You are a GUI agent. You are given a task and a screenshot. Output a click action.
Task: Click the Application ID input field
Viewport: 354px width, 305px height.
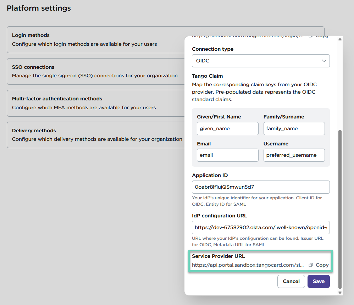coord(260,187)
